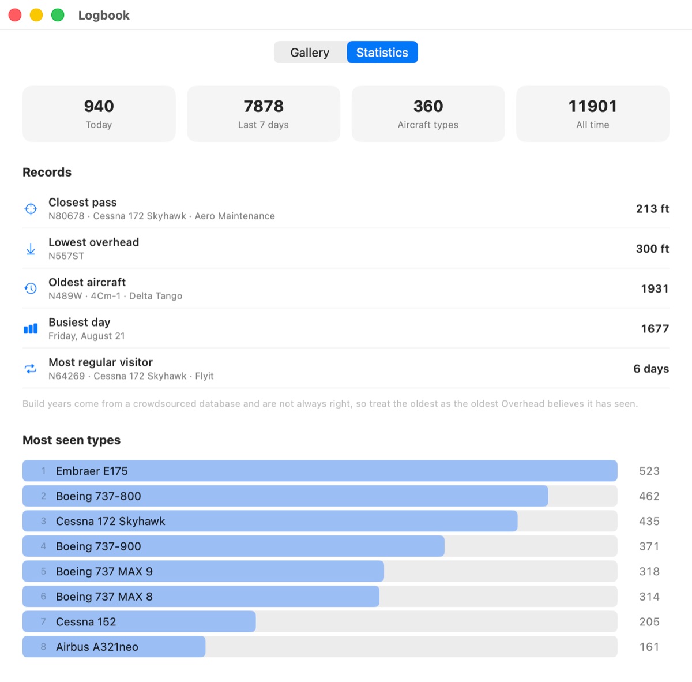
Task: Click the N64269 Flyit subtitle
Action: [x=131, y=376]
